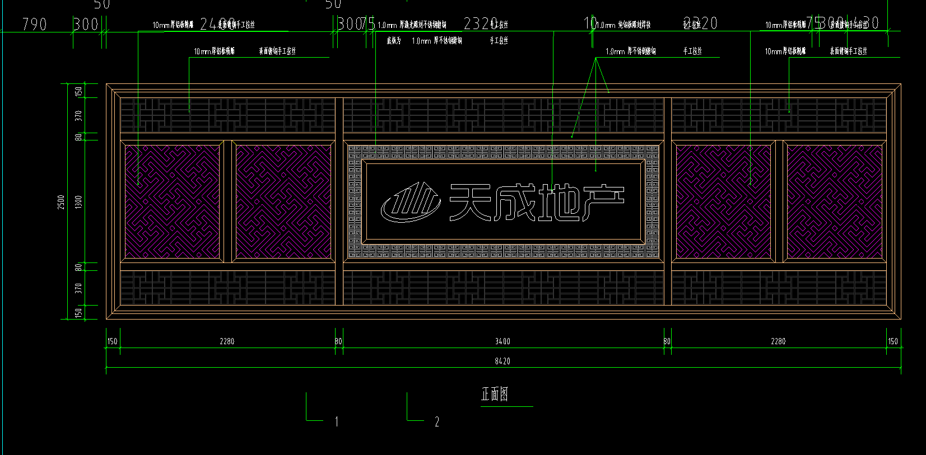Viewport: 926px width, 455px height.
Task: Click the 天成地产 logo text outline
Action: click(x=537, y=202)
